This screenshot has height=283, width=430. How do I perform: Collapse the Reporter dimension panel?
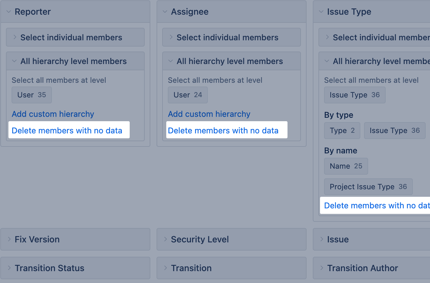pos(32,12)
